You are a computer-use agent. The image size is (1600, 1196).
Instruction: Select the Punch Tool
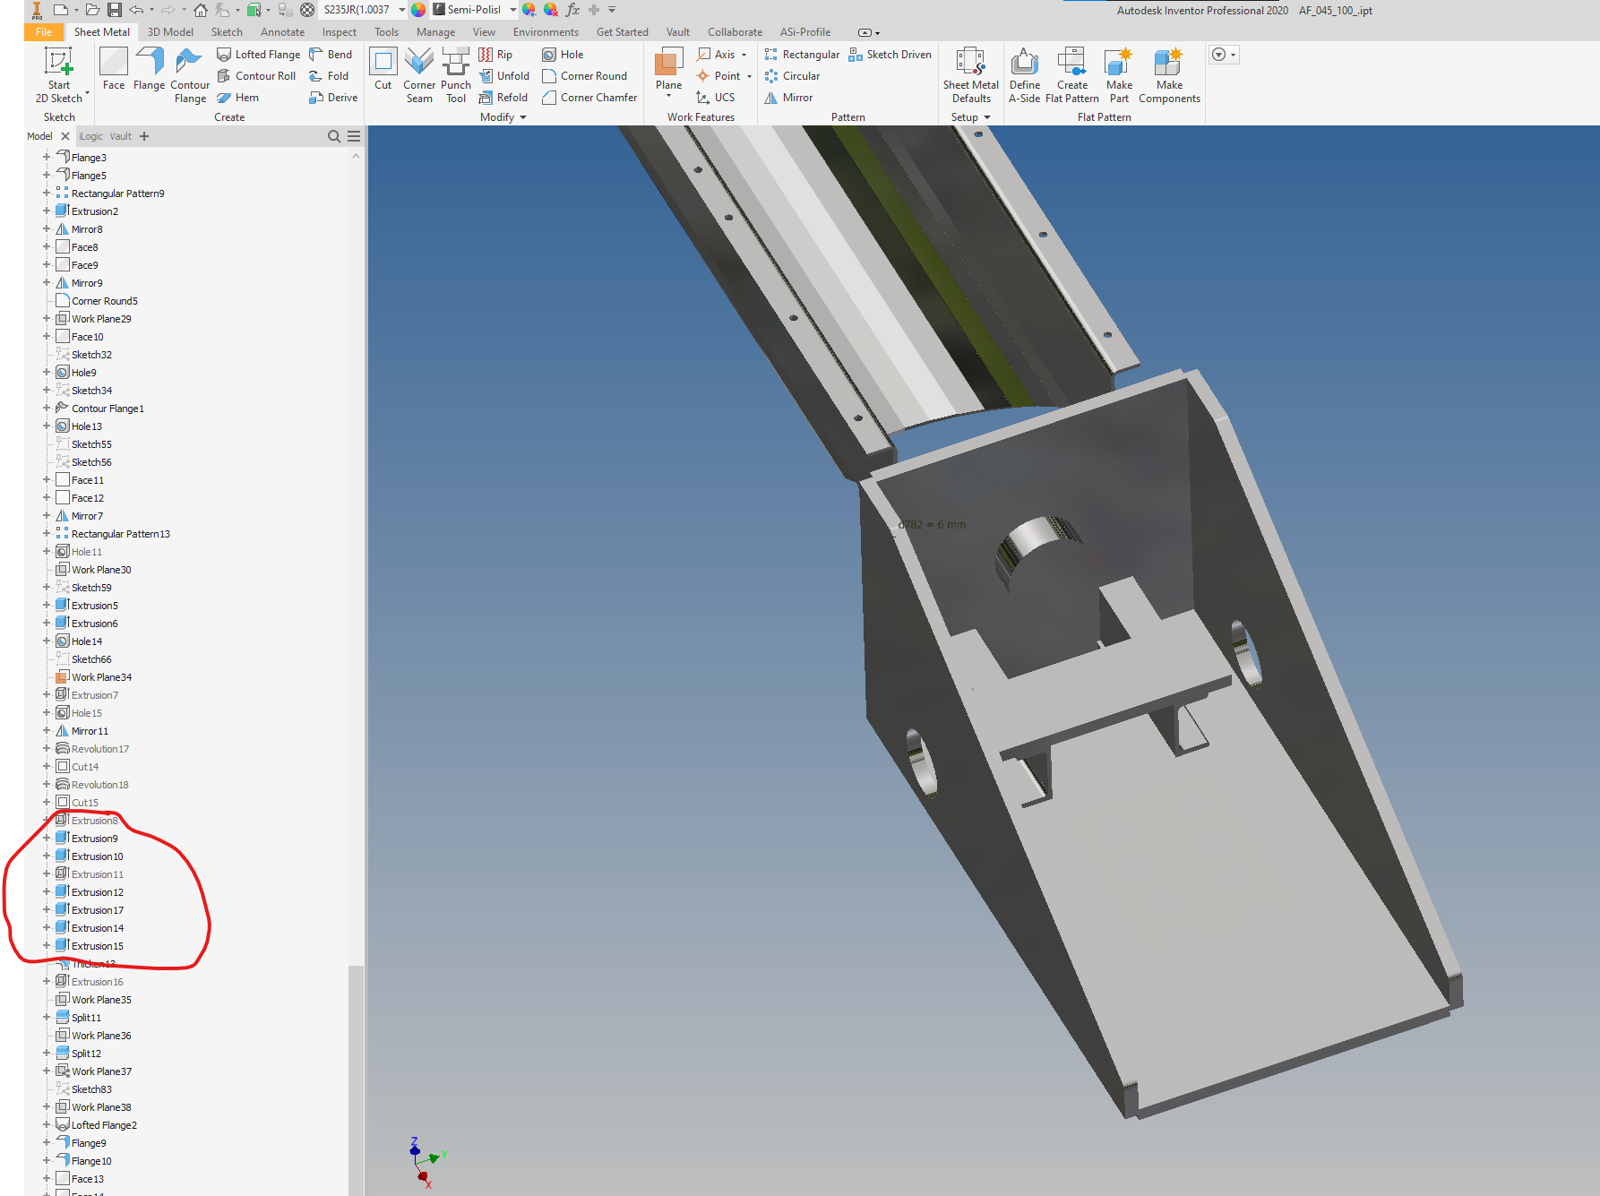click(455, 75)
